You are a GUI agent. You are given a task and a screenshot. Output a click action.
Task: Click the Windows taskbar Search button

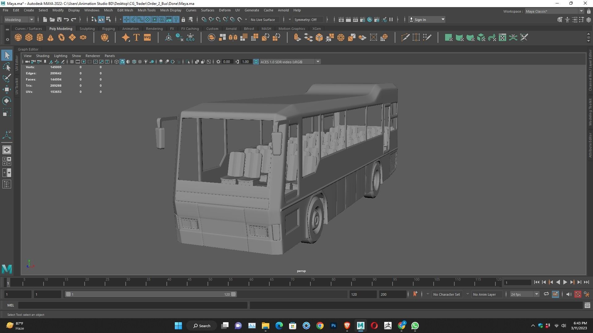point(202,326)
